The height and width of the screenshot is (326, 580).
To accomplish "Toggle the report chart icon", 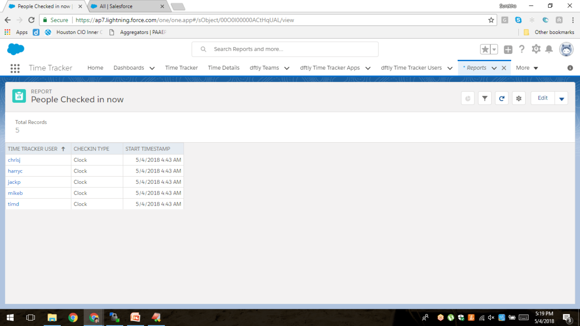I will pos(468,98).
